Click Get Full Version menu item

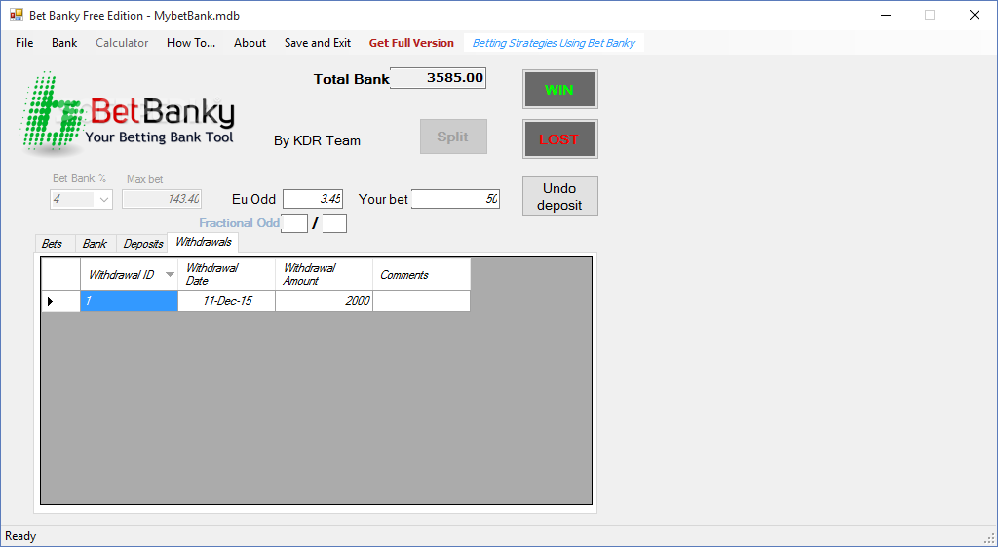click(411, 43)
